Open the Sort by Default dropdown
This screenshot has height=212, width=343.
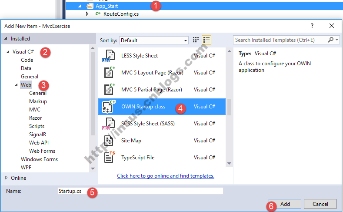pyautogui.click(x=153, y=40)
